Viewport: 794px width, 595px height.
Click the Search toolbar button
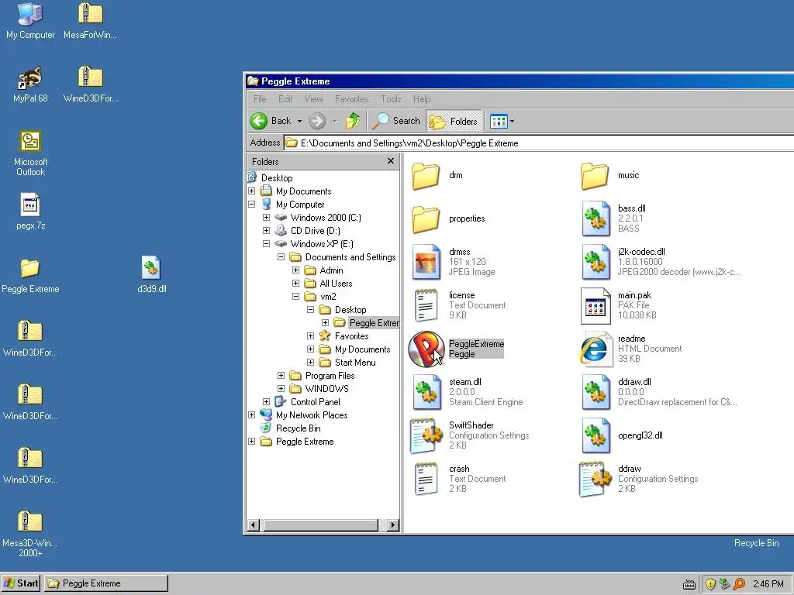pyautogui.click(x=396, y=121)
